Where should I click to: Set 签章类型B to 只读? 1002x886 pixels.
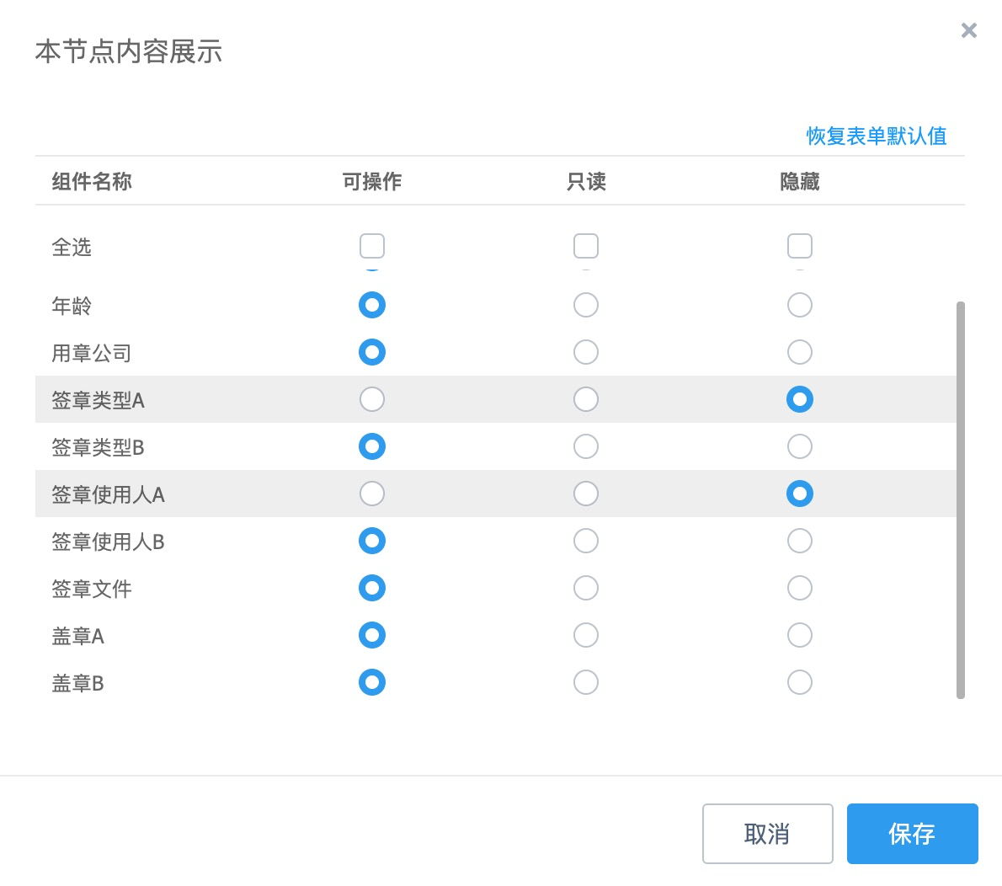point(586,446)
